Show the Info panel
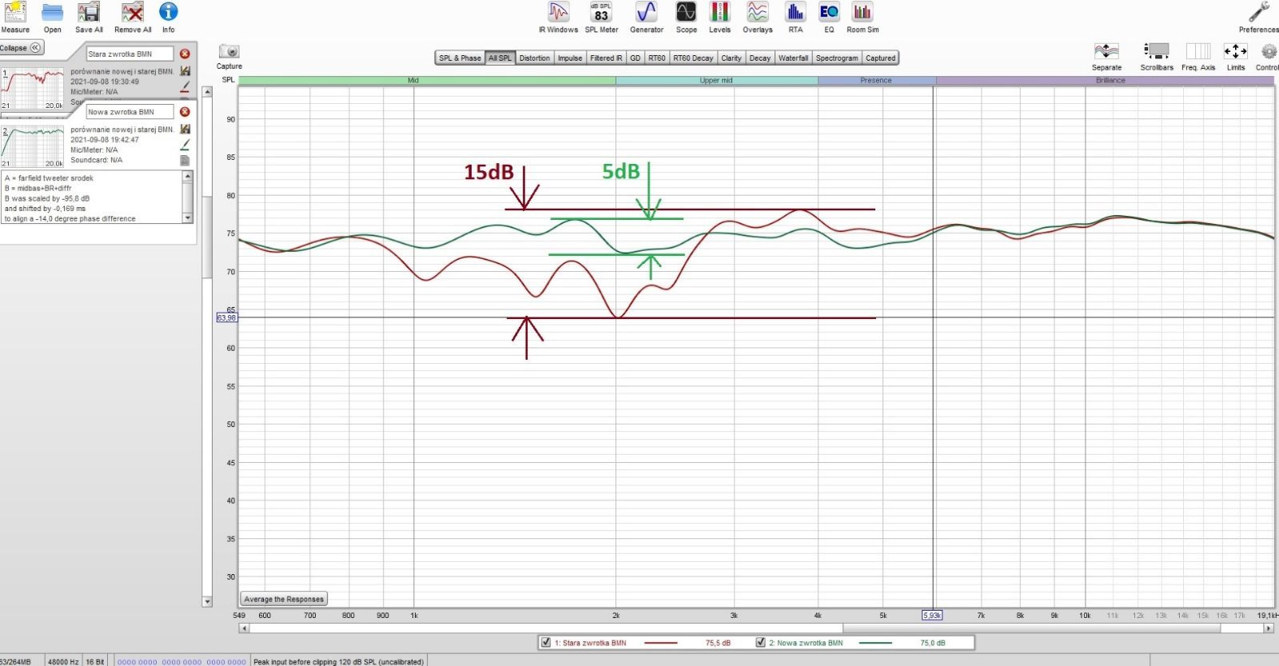This screenshot has height=666, width=1279. coord(168,17)
